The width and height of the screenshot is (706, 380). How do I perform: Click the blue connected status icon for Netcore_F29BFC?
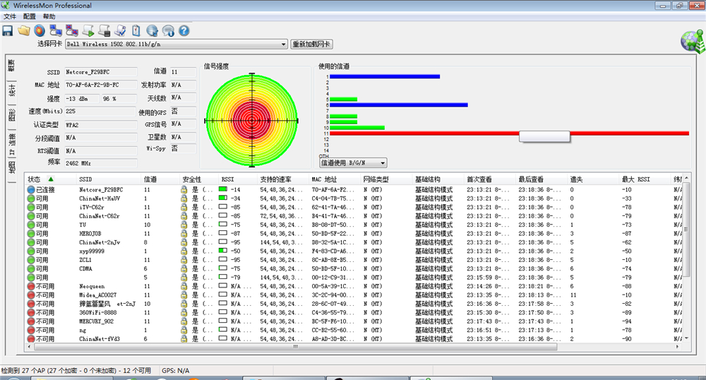[31, 190]
